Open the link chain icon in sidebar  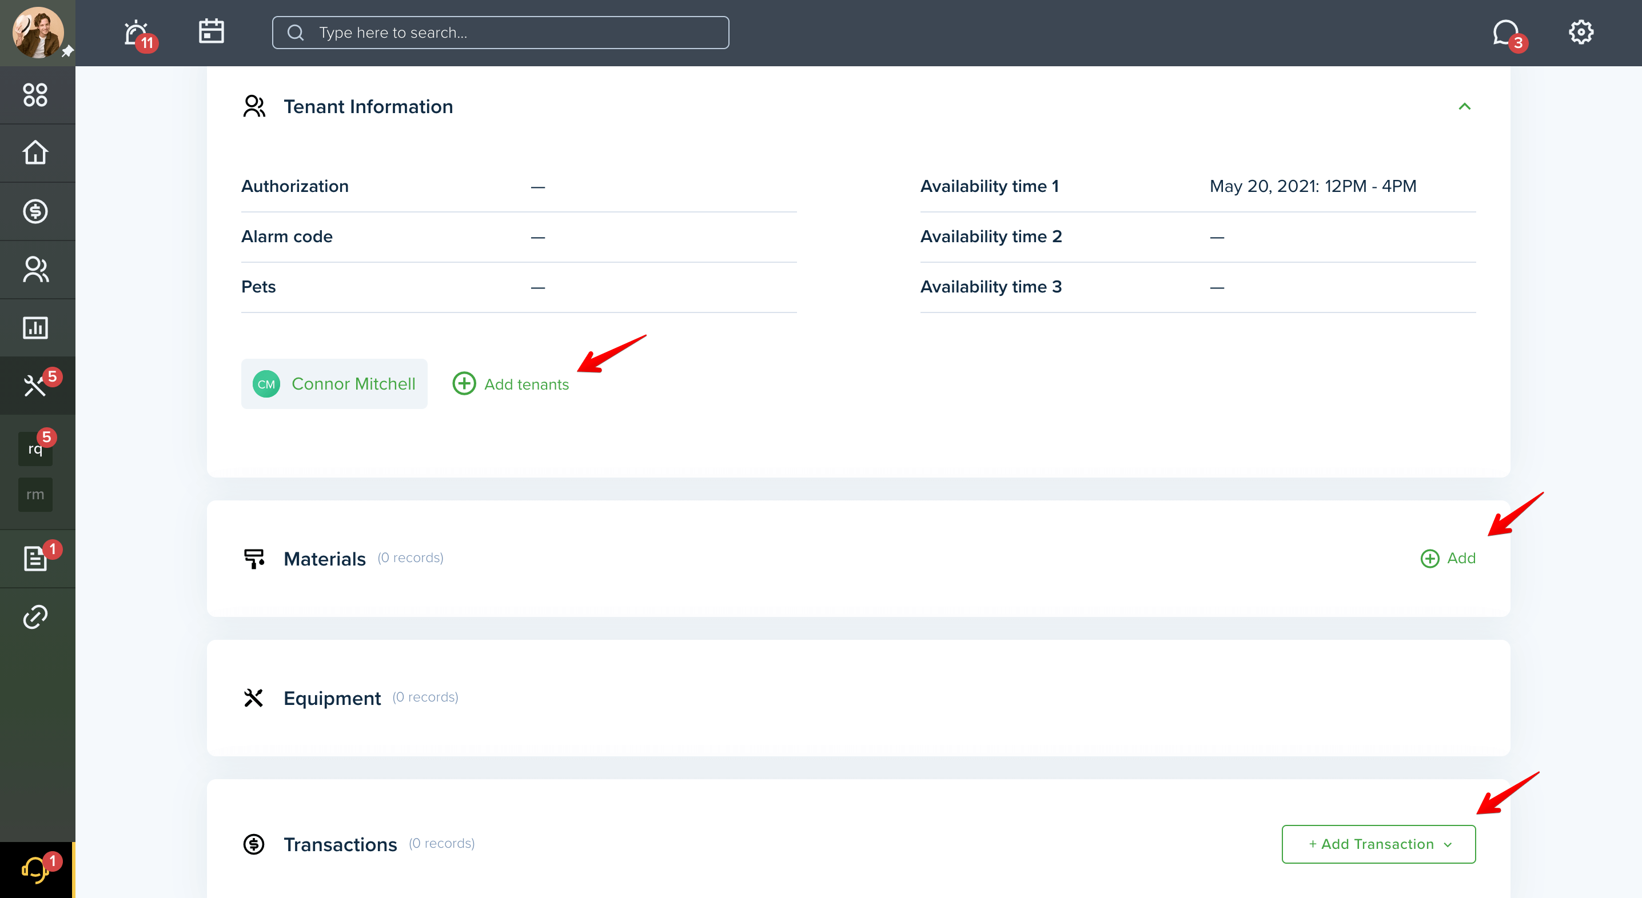(x=35, y=616)
